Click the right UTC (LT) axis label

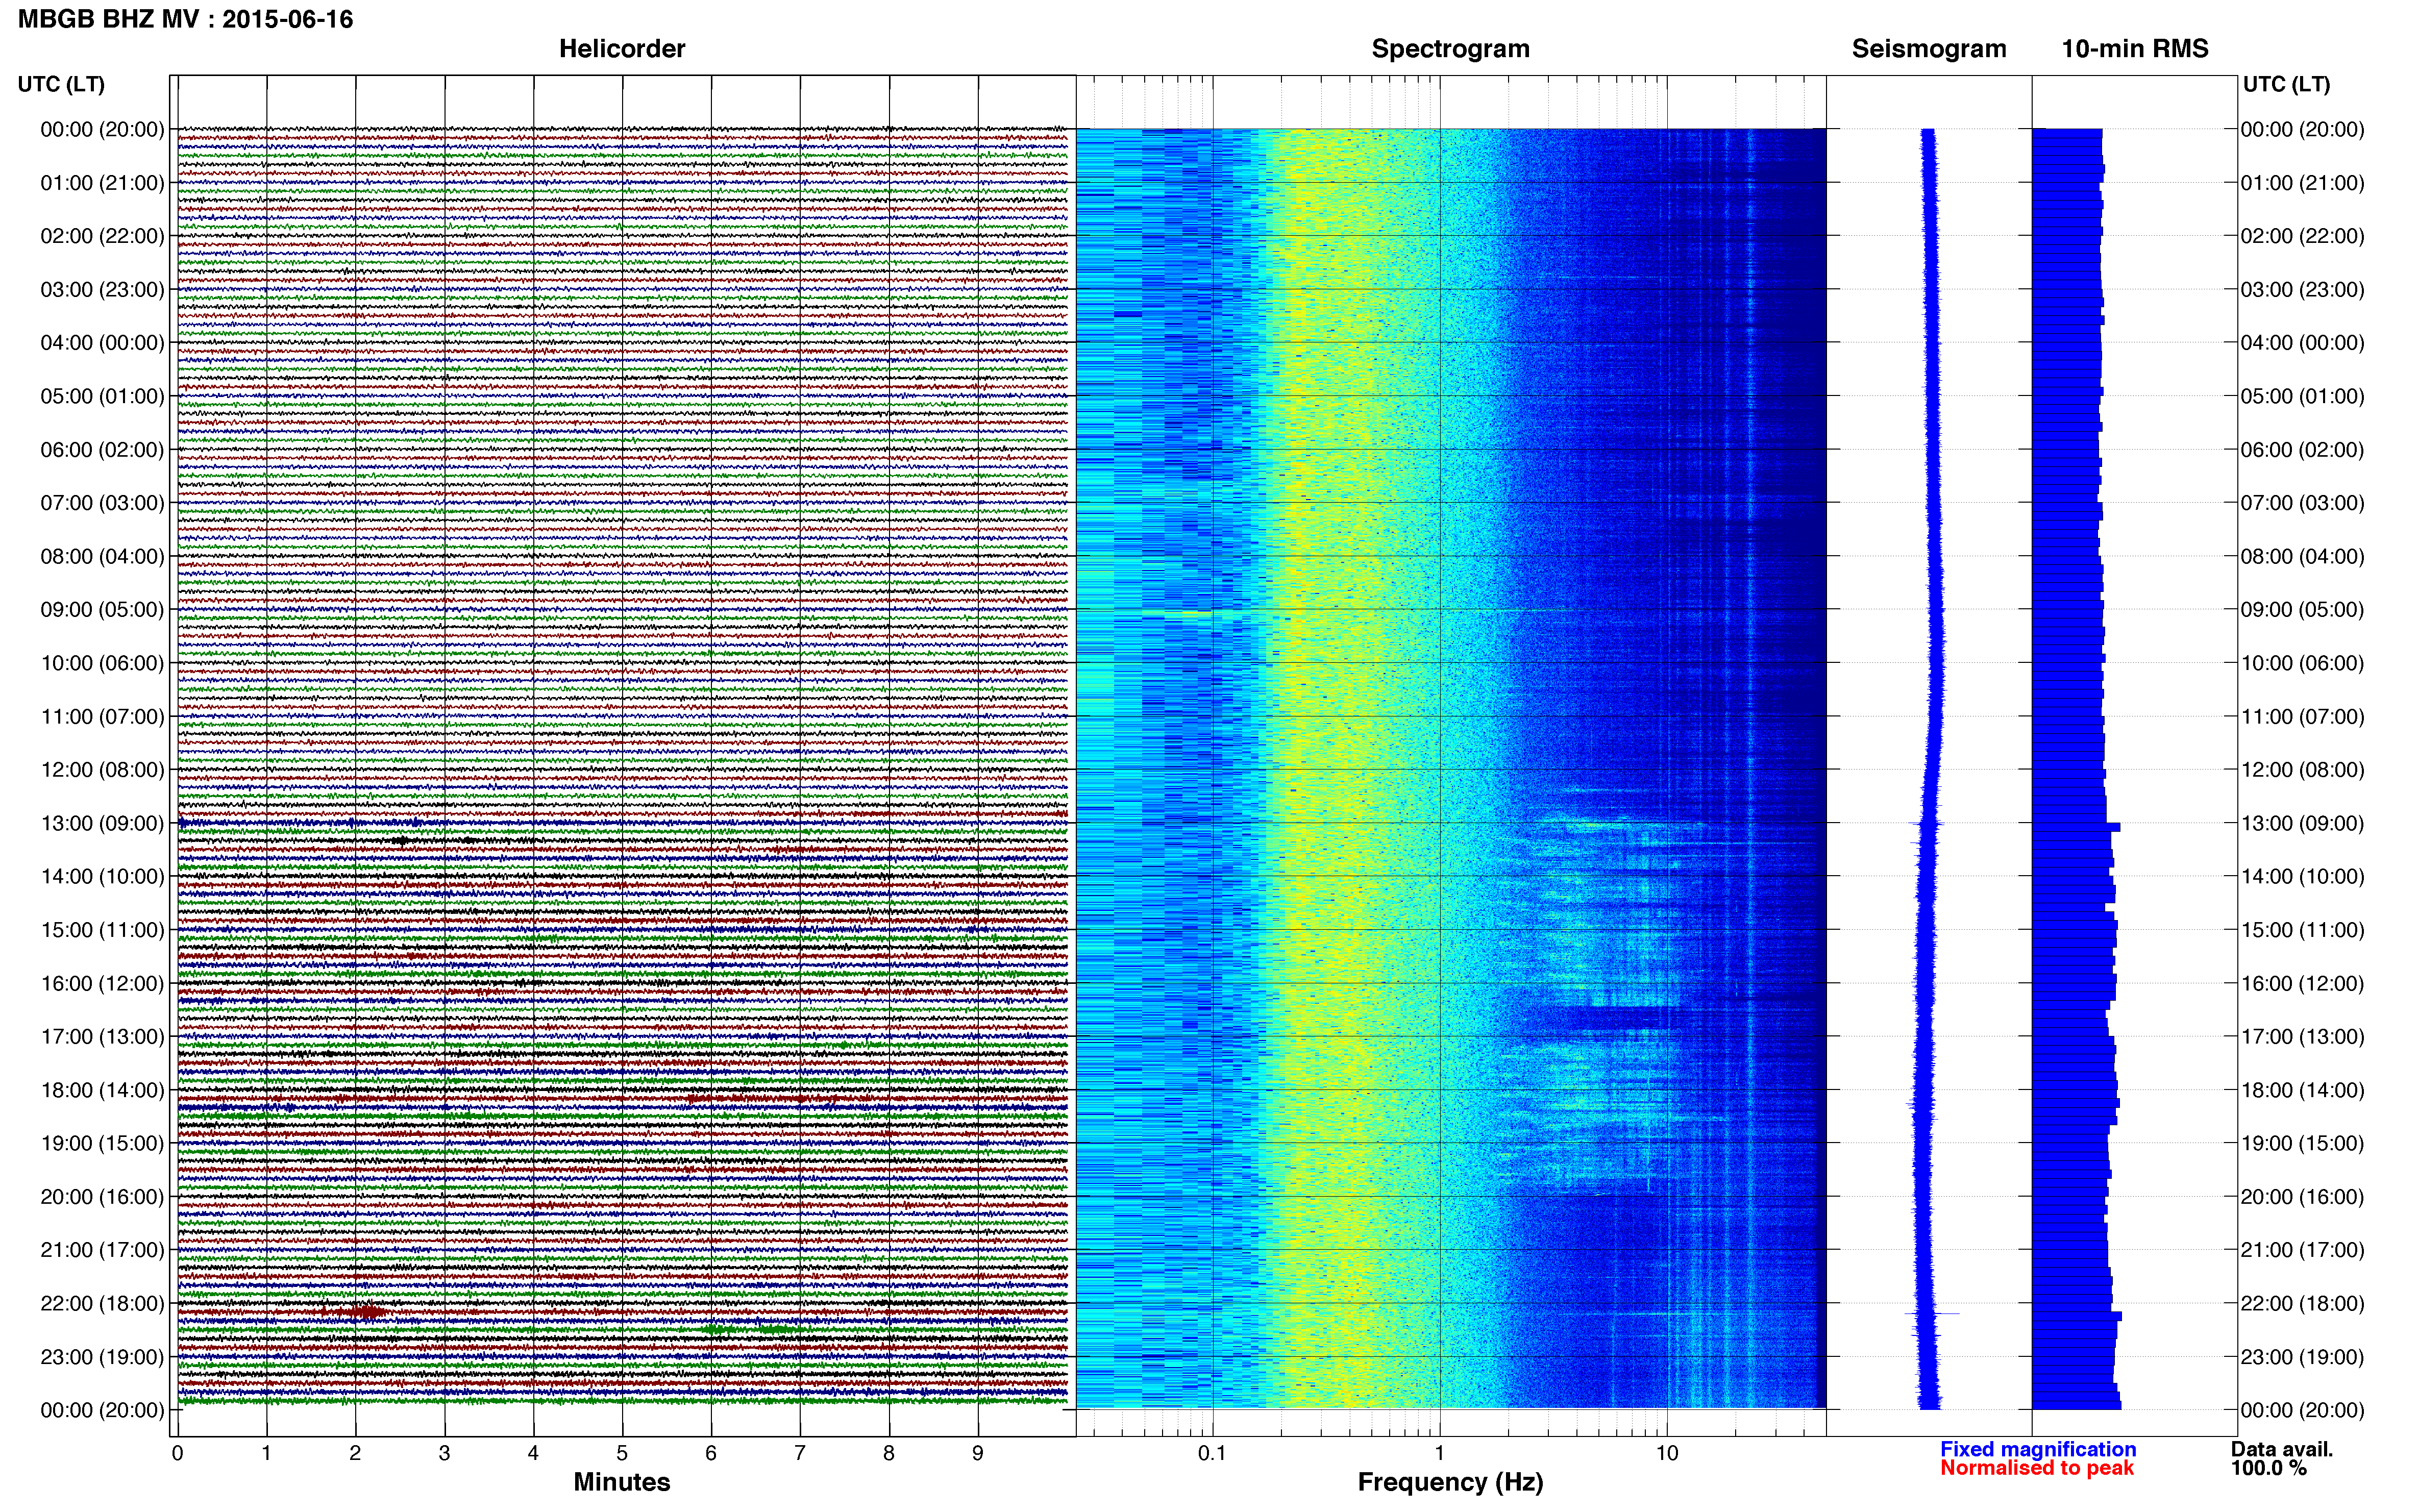pyautogui.click(x=2286, y=84)
